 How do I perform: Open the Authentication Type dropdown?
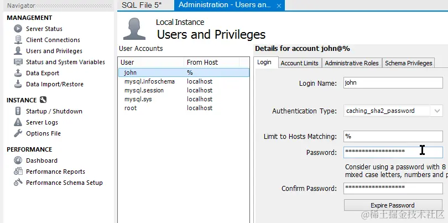pos(437,111)
